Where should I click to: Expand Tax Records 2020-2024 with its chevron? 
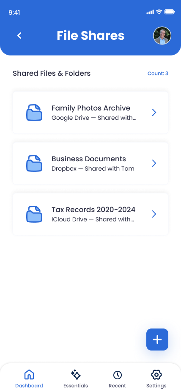(154, 214)
